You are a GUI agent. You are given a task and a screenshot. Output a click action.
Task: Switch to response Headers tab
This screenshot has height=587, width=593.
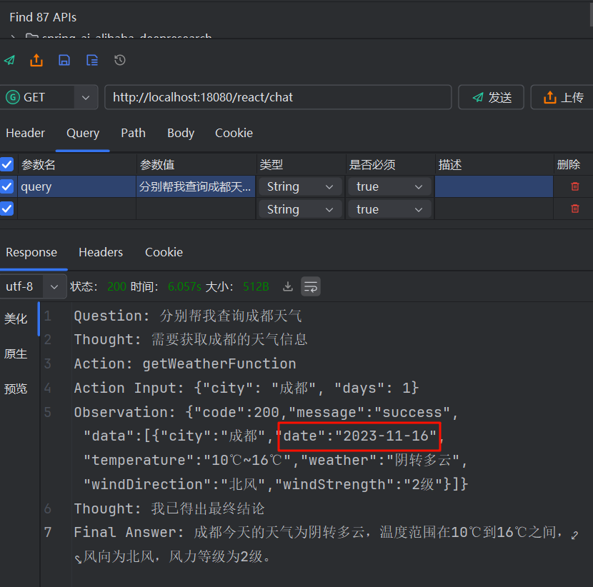click(101, 252)
